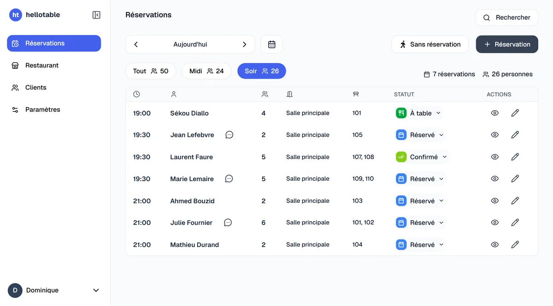Click the Confirmé green check status icon

click(x=401, y=157)
